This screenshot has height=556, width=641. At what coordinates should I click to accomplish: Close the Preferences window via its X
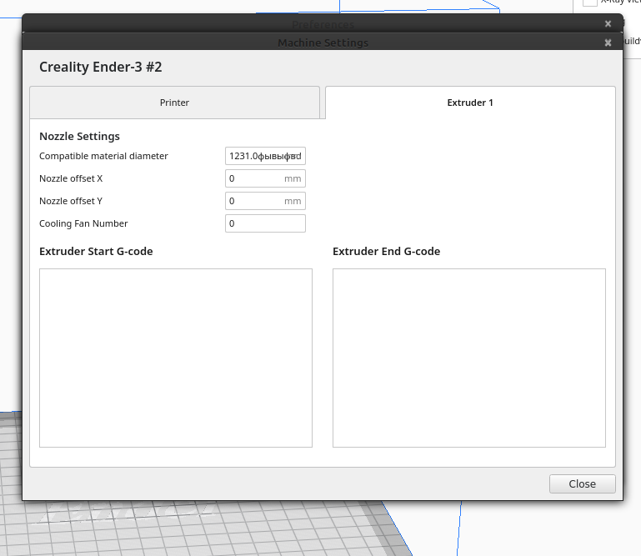tap(608, 23)
